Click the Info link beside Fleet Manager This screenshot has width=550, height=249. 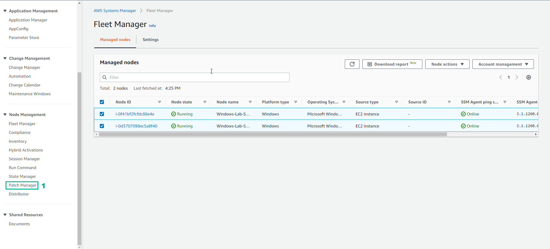[153, 26]
